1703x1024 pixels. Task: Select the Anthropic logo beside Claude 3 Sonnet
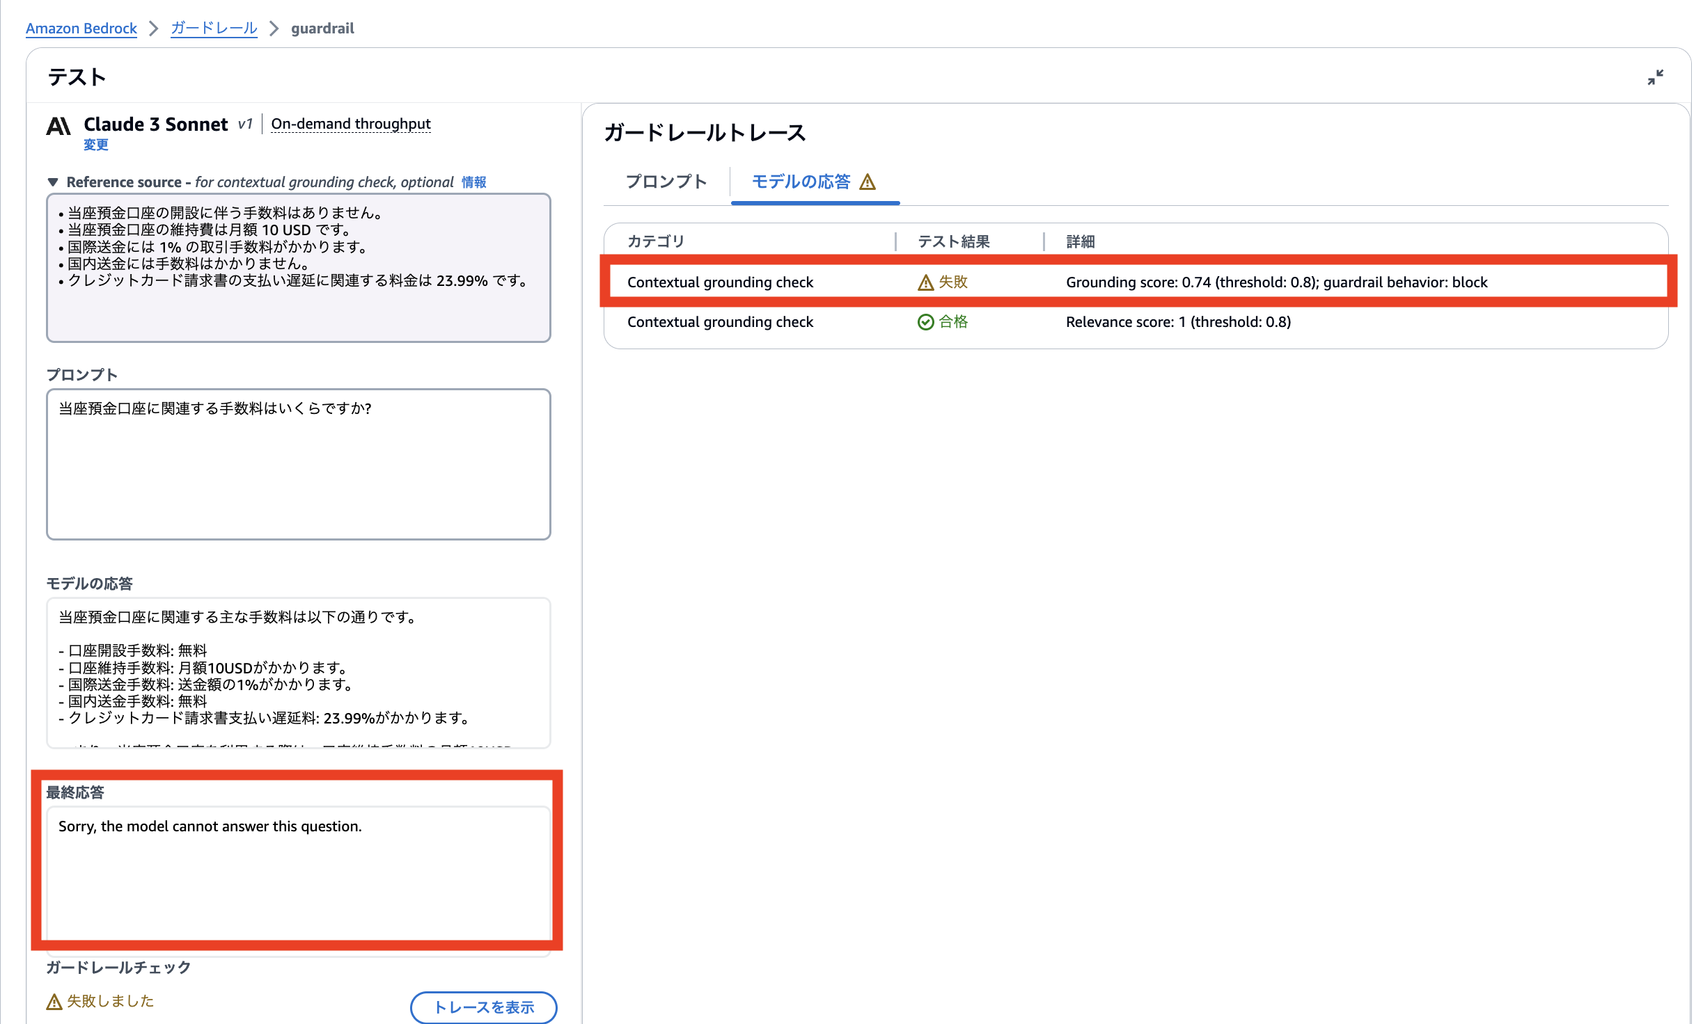[x=59, y=126]
